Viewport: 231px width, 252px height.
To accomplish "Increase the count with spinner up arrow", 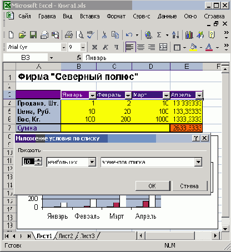I will click(x=38, y=160).
